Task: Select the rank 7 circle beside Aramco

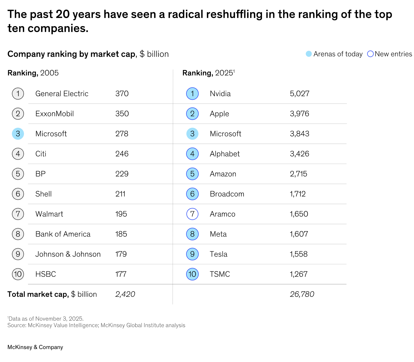Action: [x=192, y=214]
